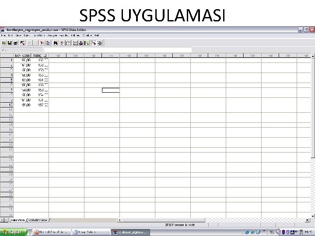Switch to the Microsoft PowerPoint taskbar button

click(52, 232)
